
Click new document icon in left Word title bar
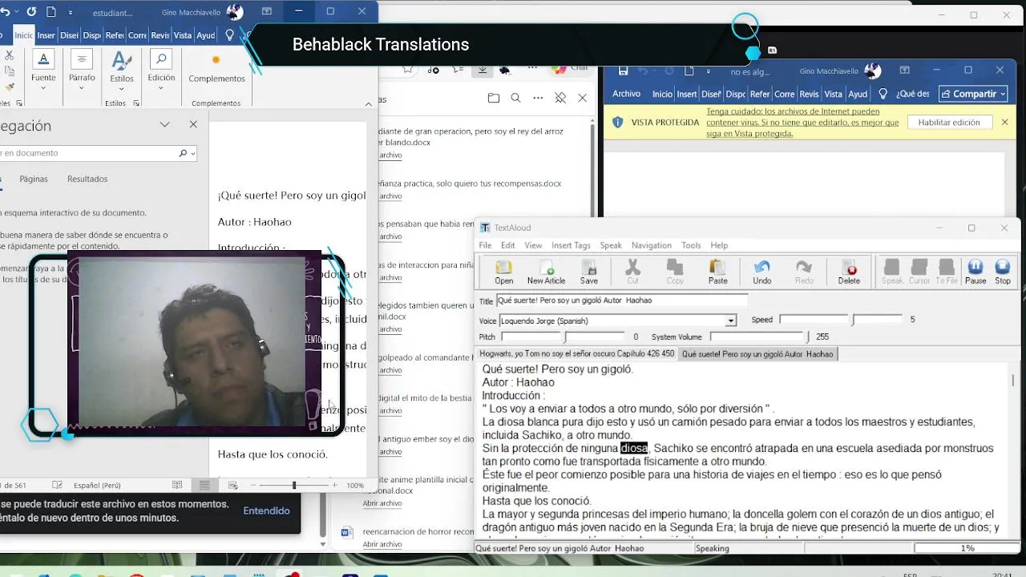tap(51, 12)
